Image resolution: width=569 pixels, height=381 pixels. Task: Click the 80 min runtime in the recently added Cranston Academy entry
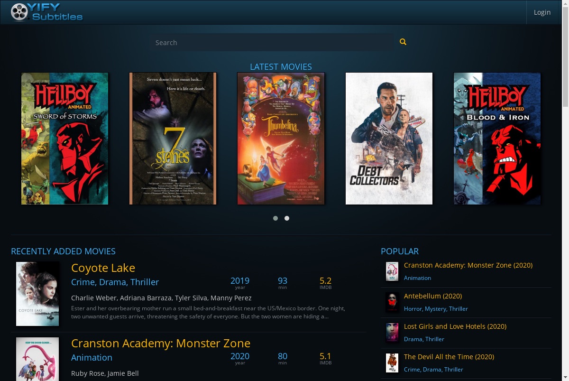[283, 356]
